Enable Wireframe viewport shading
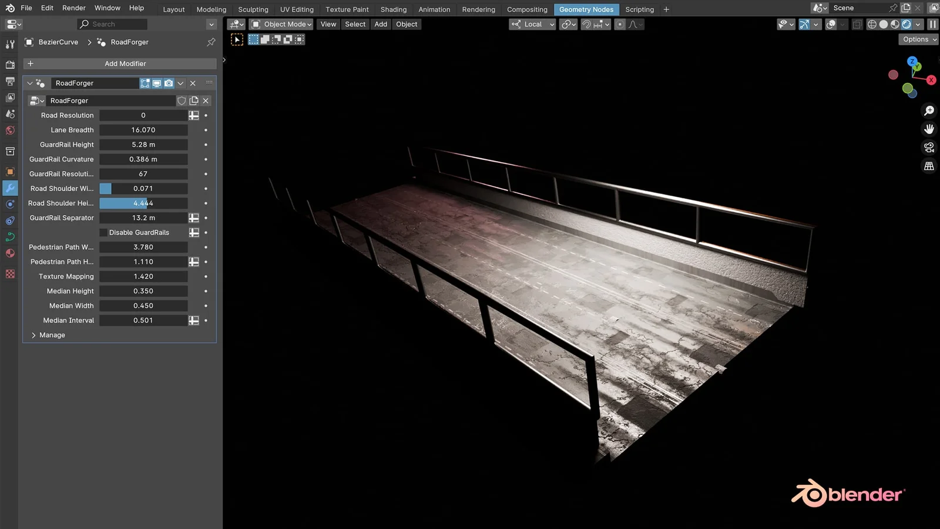 point(872,24)
